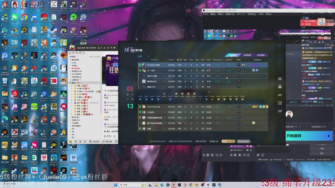Mute speaker icon at YY window bottom bar

pos(76,142)
